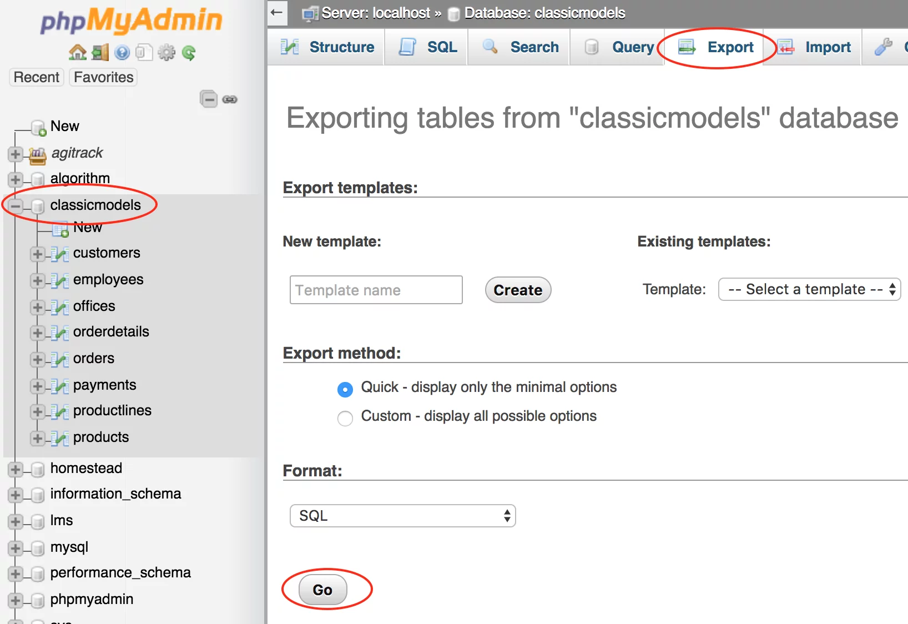
Task: Expand the customers table node
Action: pos(37,254)
